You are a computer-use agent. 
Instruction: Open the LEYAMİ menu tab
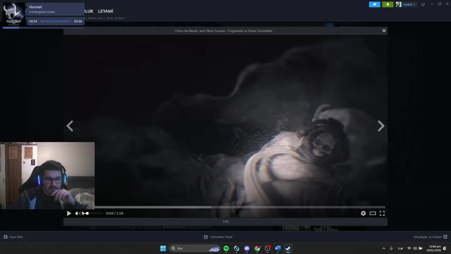point(105,11)
